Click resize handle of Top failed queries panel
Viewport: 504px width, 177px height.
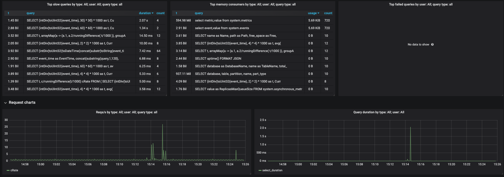point(502,95)
